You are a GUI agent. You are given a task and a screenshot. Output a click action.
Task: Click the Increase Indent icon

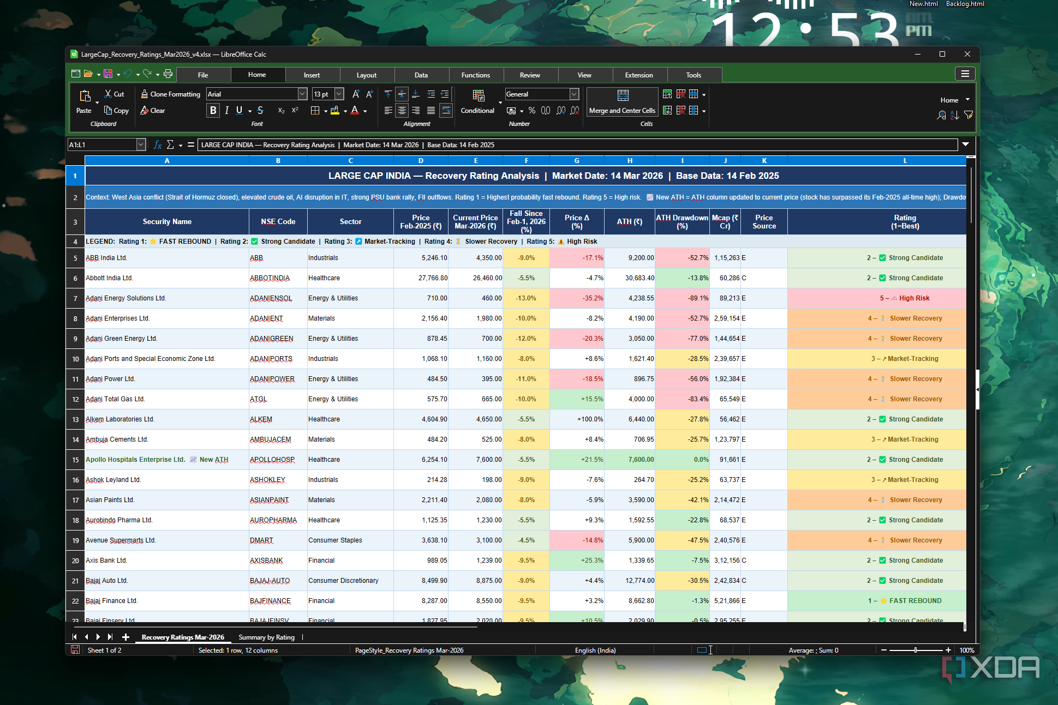pos(431,94)
